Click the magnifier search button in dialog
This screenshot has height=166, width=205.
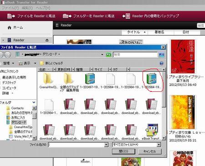[161, 55]
